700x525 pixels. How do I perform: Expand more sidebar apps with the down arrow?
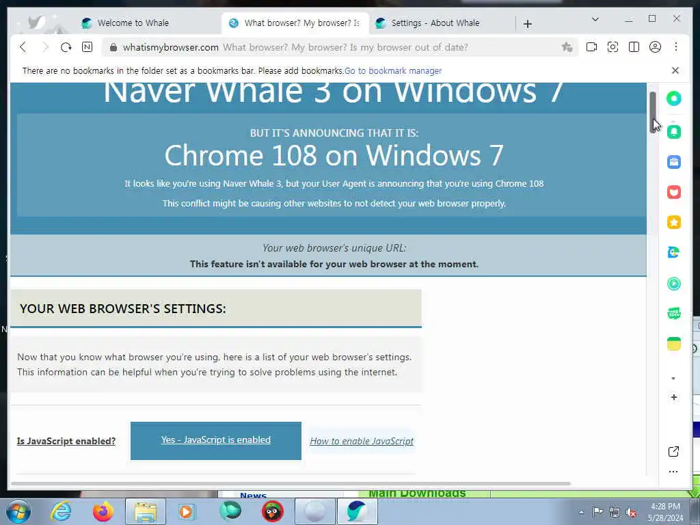[x=673, y=379]
